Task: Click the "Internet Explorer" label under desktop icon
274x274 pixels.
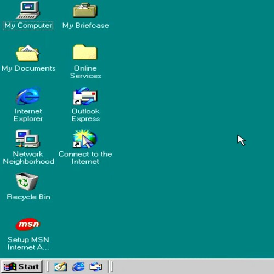Action: click(28, 115)
